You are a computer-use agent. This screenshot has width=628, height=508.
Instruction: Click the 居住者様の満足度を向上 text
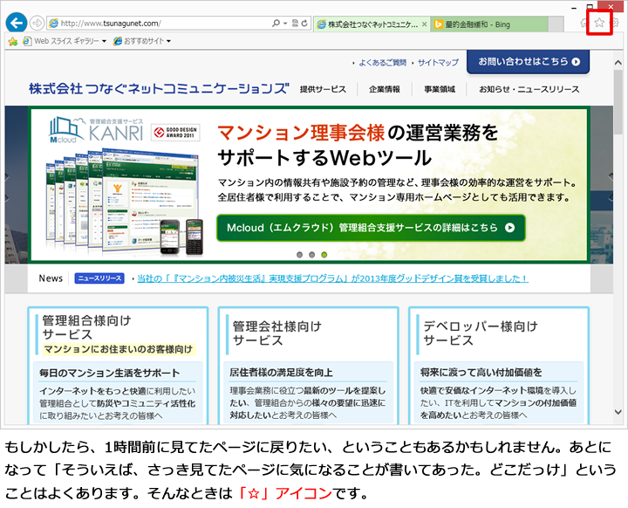(x=281, y=373)
